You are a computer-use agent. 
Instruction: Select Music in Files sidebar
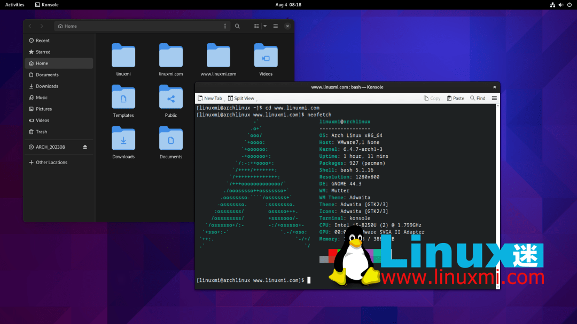pos(59,97)
